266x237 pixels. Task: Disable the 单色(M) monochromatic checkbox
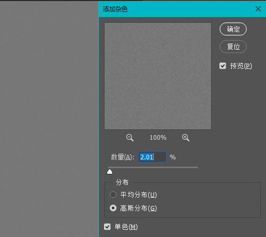coord(108,227)
